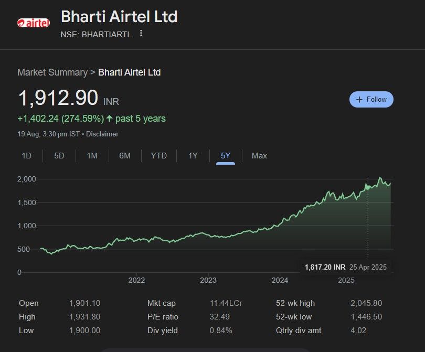Click the plus icon in the Follow button
Viewport: 425px width, 352px height.
click(x=359, y=99)
